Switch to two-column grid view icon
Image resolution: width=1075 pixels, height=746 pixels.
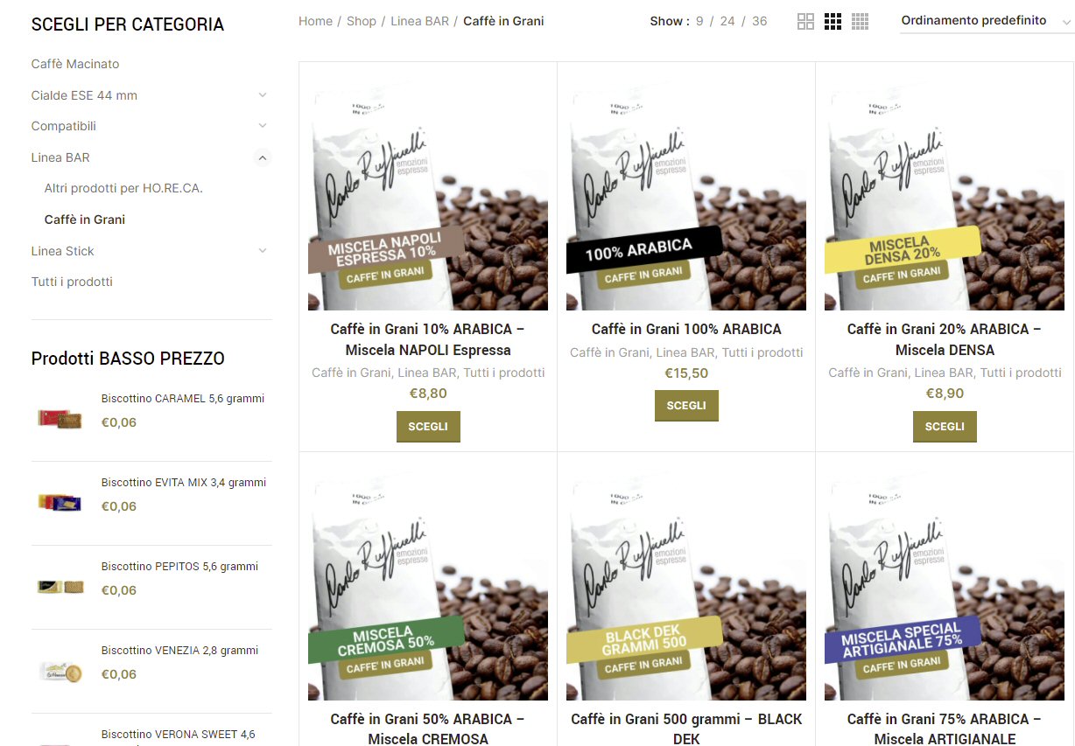pyautogui.click(x=806, y=22)
